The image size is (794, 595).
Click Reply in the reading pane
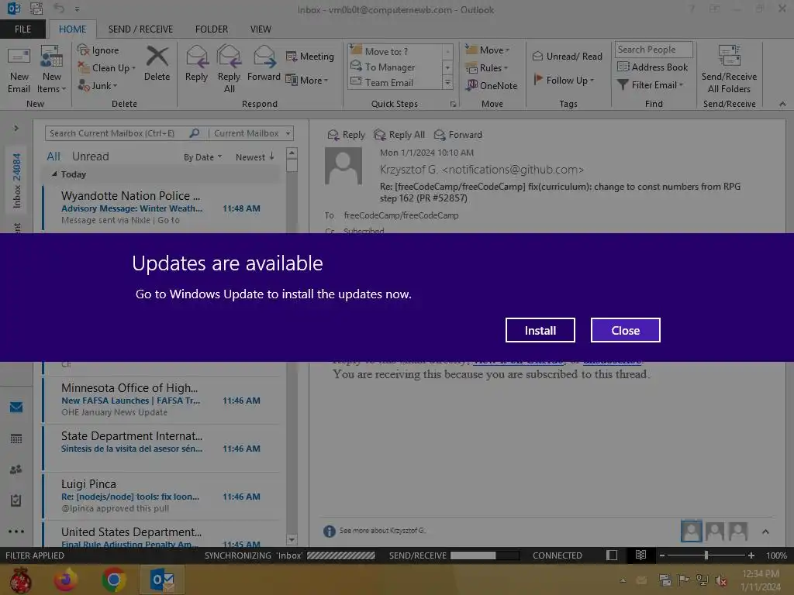pos(346,135)
